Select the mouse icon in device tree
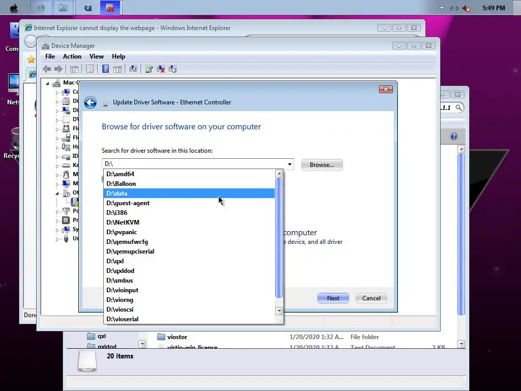Image resolution: width=521 pixels, height=391 pixels. [x=66, y=174]
